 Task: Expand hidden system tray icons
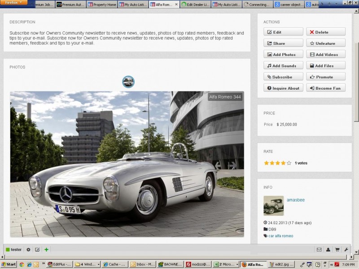point(331,265)
